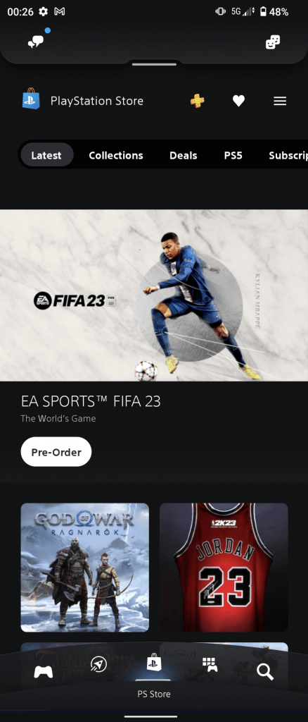Open the hamburger menu
The width and height of the screenshot is (308, 722).
pyautogui.click(x=280, y=101)
